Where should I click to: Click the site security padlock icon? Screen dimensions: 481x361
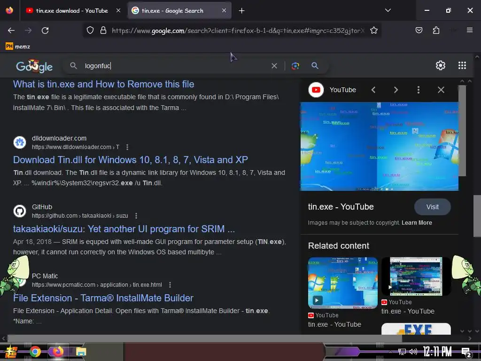point(103,31)
